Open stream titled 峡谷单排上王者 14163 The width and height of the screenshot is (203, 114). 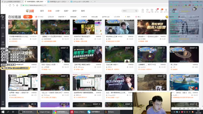[114, 36]
